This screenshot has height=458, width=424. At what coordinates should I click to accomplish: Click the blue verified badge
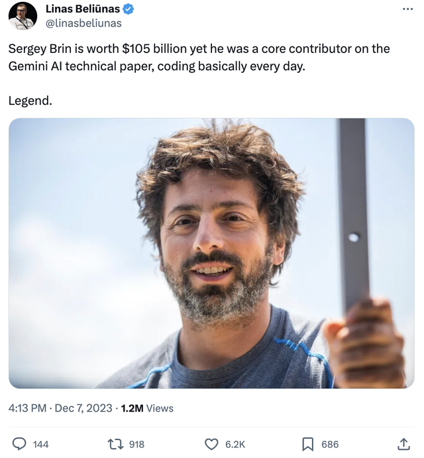point(128,9)
